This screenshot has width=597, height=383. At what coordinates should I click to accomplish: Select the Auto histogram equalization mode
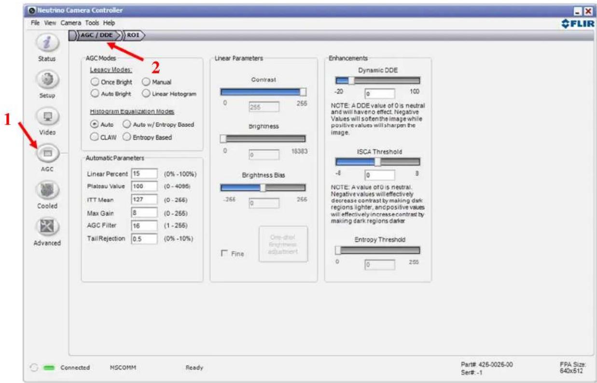95,124
